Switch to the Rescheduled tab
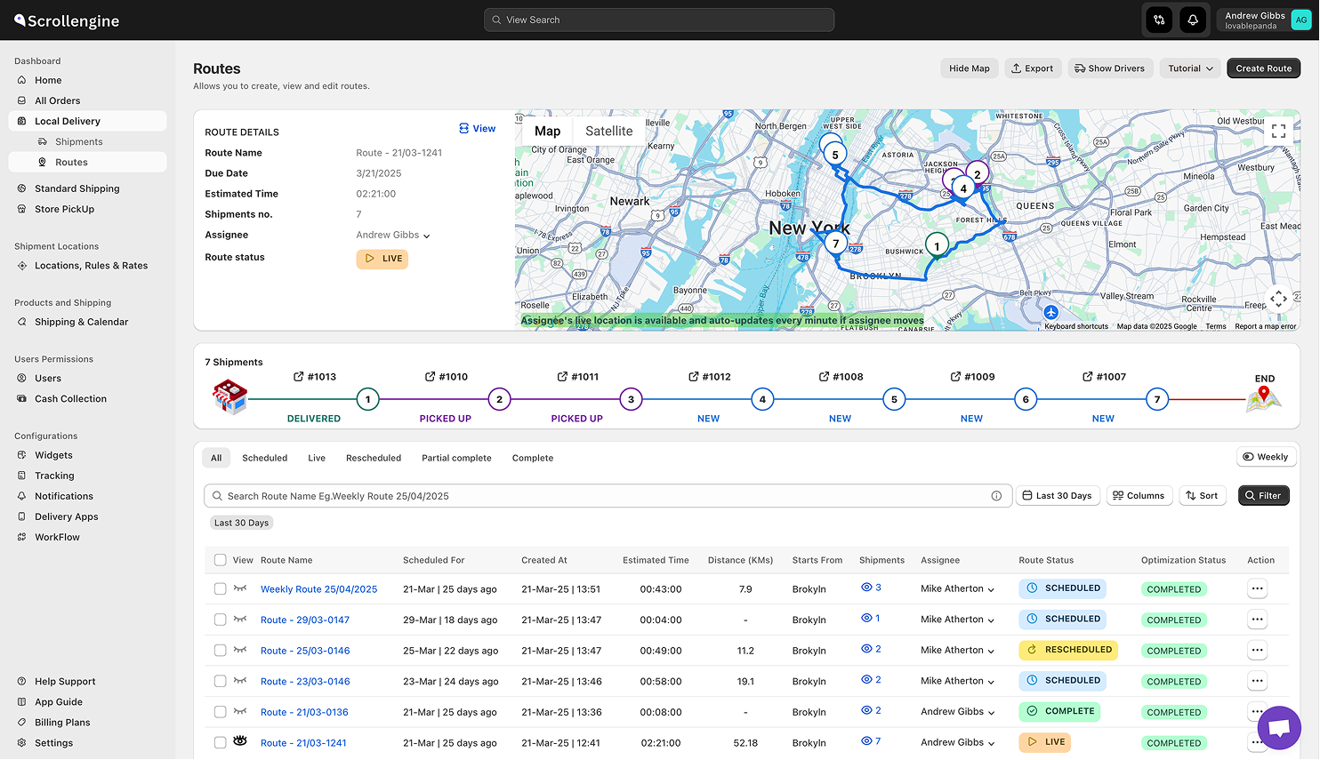This screenshot has height=760, width=1320. pyautogui.click(x=374, y=459)
